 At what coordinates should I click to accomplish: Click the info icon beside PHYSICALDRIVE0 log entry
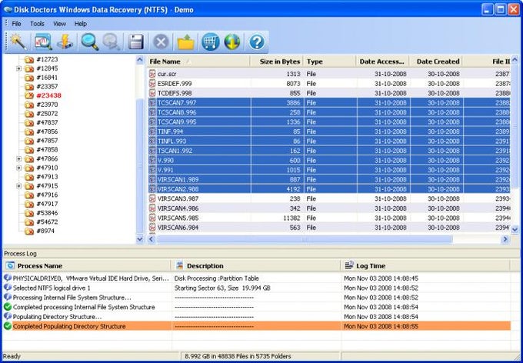point(8,278)
